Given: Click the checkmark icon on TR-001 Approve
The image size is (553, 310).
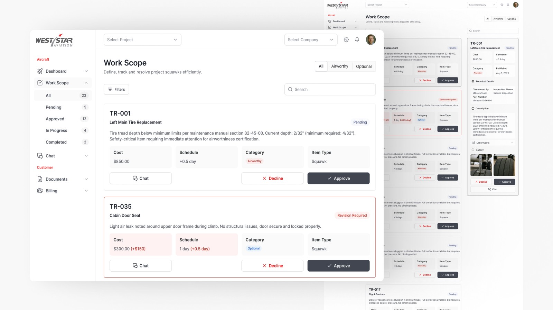Looking at the screenshot, I should click(x=329, y=179).
